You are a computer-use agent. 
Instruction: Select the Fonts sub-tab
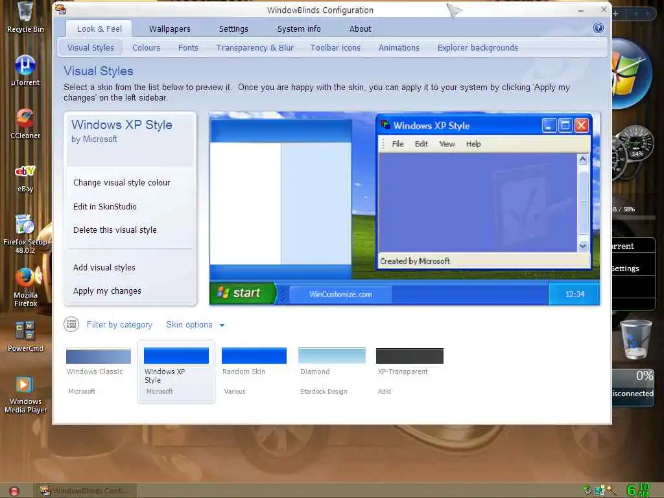(x=188, y=47)
